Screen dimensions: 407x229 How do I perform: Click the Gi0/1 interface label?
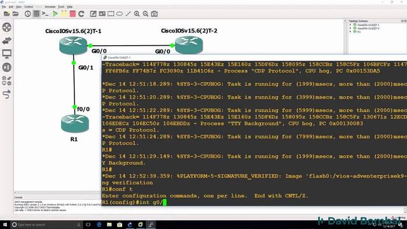coord(86,67)
